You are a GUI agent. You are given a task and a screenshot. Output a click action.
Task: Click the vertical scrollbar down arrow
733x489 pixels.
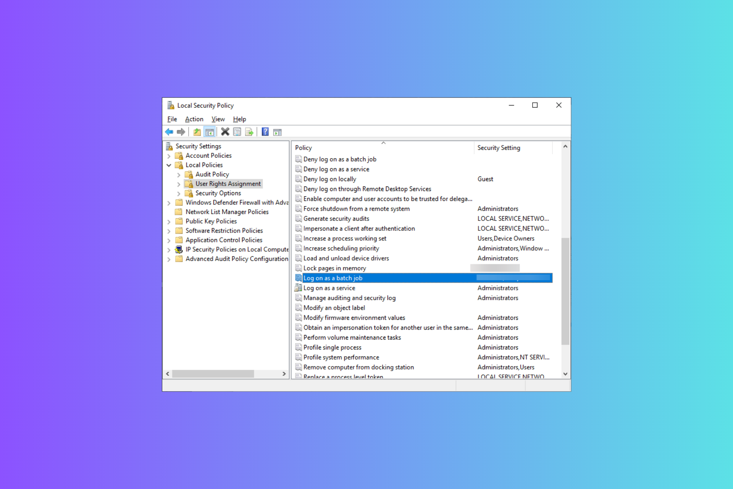coord(565,374)
